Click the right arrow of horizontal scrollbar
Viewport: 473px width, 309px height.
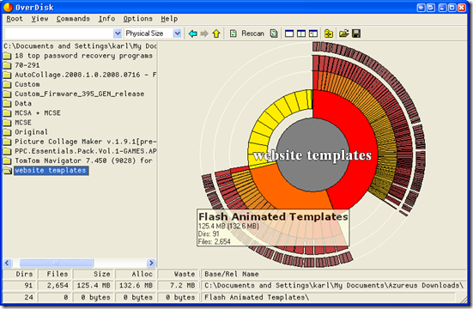click(151, 264)
